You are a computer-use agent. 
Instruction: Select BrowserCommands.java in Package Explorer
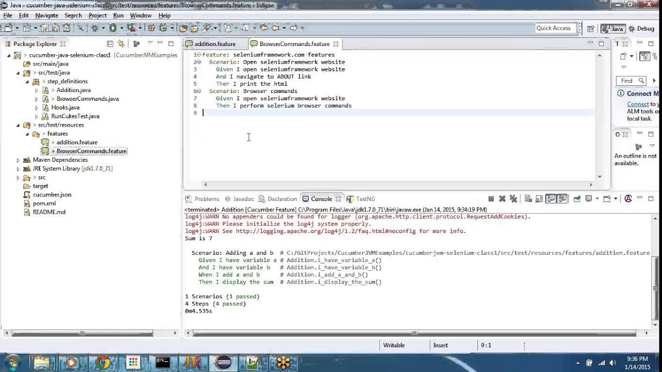tap(87, 99)
